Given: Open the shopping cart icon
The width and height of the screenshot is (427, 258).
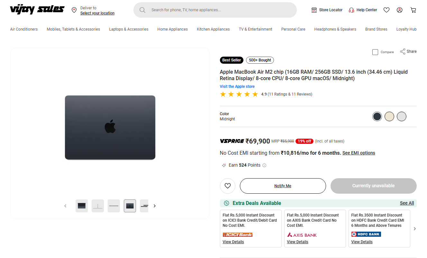Looking at the screenshot, I should click(x=413, y=10).
